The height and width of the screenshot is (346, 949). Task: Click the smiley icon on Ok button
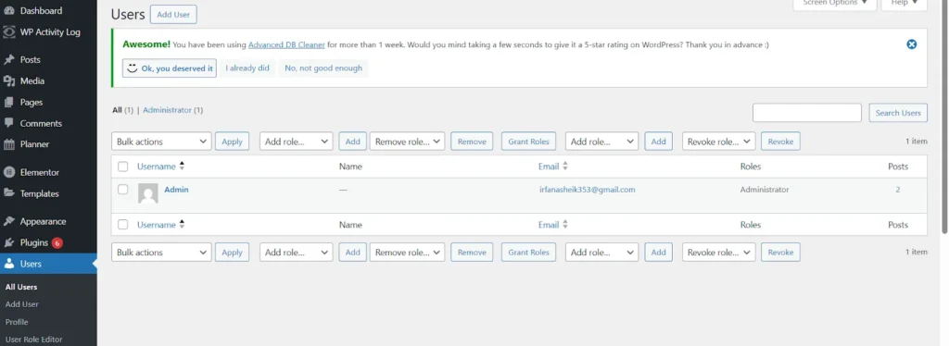coord(133,68)
